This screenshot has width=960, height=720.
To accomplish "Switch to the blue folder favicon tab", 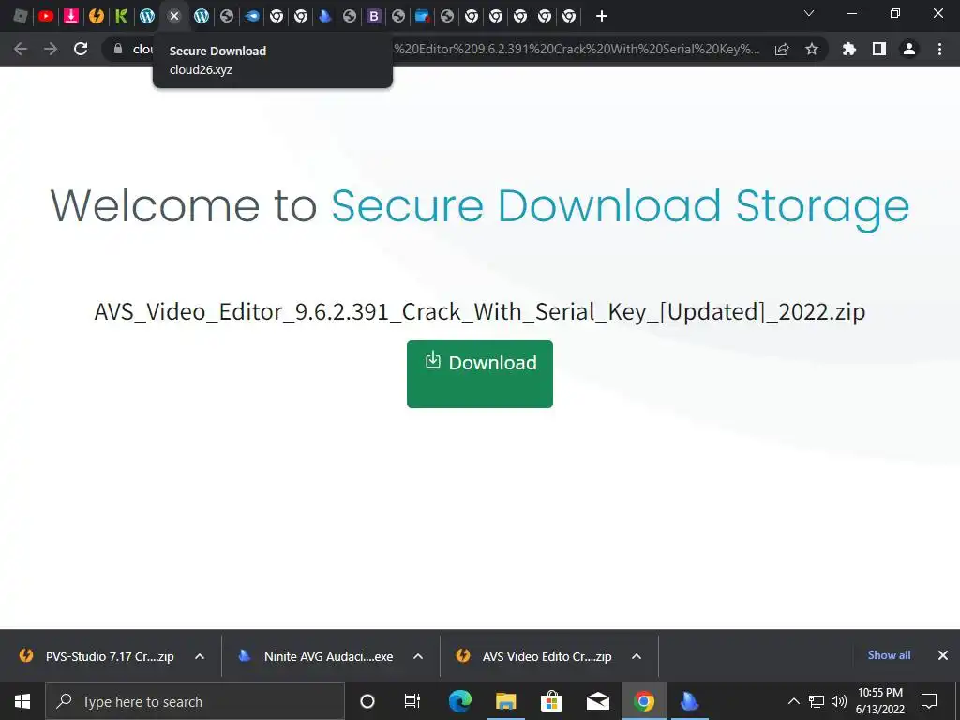I will point(422,16).
